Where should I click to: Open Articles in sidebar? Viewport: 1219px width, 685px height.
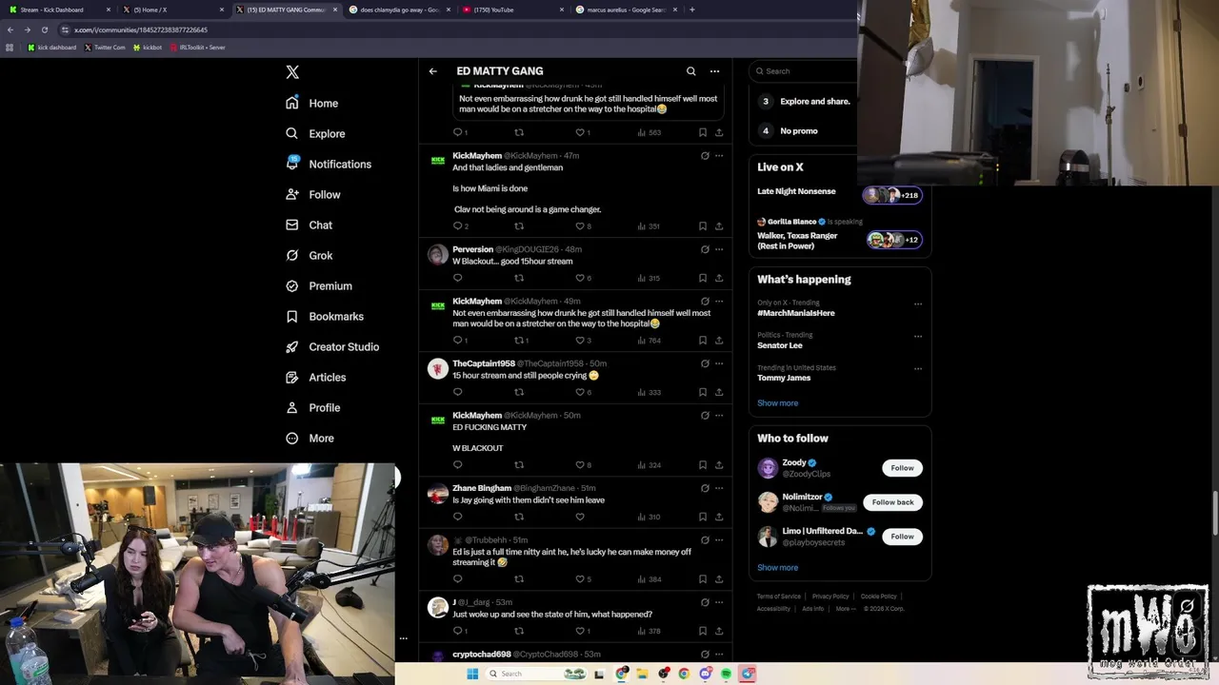(315, 377)
